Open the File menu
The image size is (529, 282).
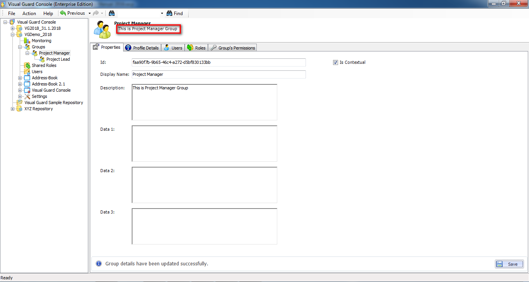pyautogui.click(x=12, y=13)
